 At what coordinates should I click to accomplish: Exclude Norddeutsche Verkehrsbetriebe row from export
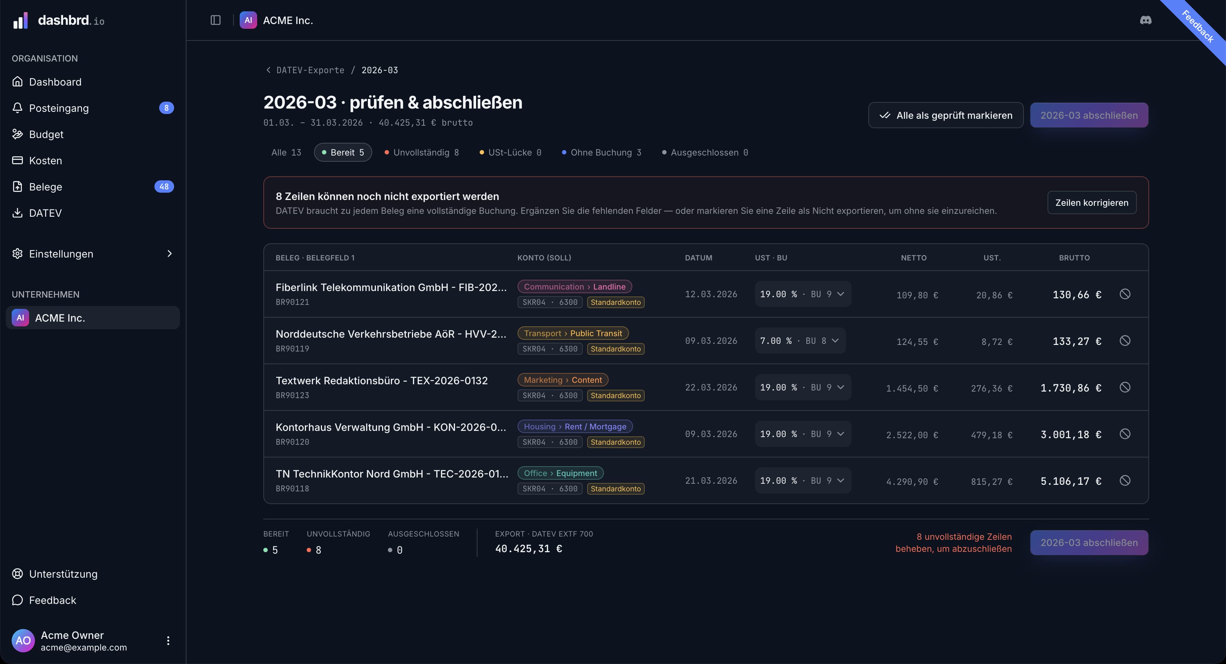[x=1125, y=341]
